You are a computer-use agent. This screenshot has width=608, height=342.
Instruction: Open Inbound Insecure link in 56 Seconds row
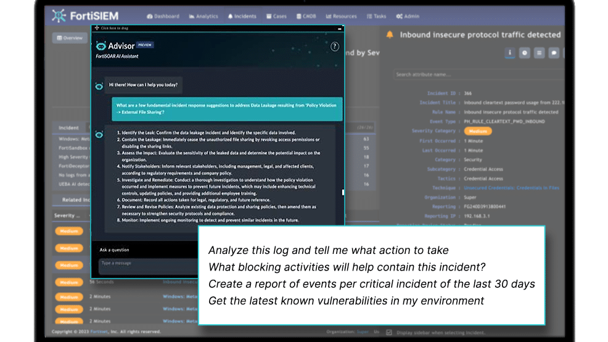180,282
